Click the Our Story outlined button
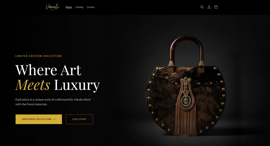This screenshot has width=270, height=146. (79, 119)
